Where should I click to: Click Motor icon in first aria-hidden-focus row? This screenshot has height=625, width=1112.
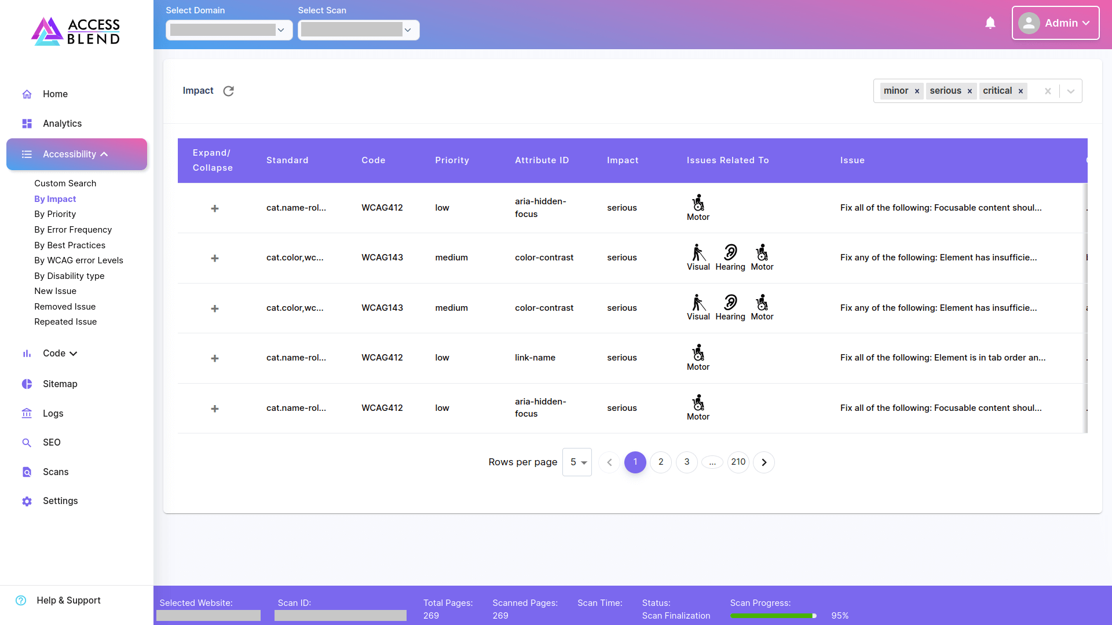[x=698, y=203]
